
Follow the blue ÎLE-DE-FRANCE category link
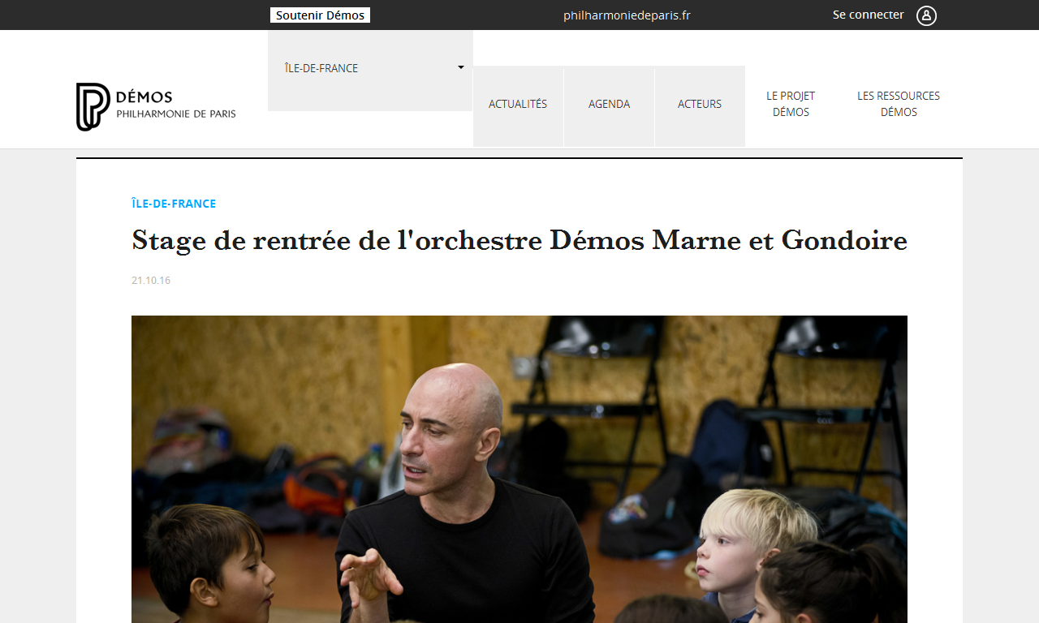click(174, 204)
